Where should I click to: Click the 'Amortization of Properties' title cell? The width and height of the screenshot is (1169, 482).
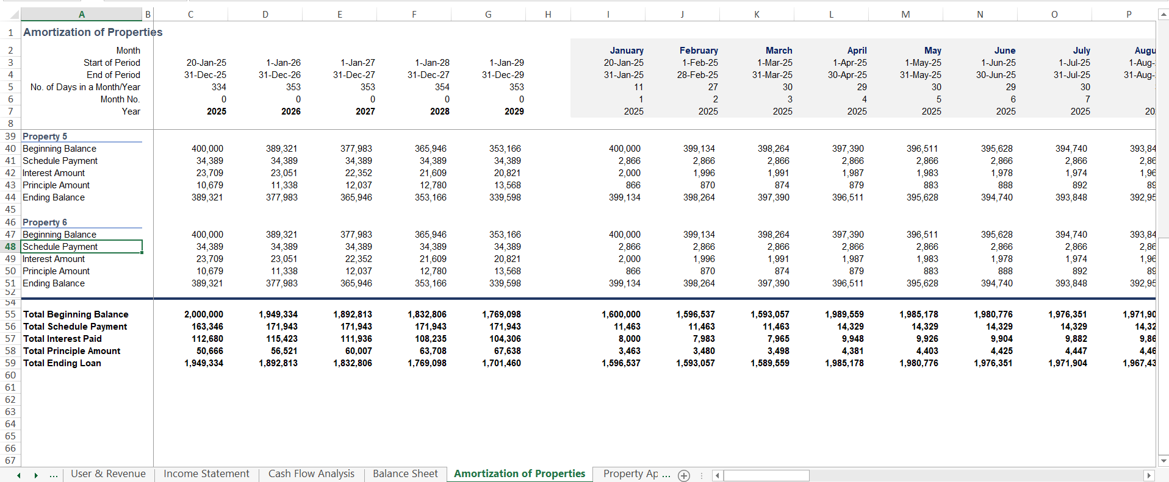93,32
